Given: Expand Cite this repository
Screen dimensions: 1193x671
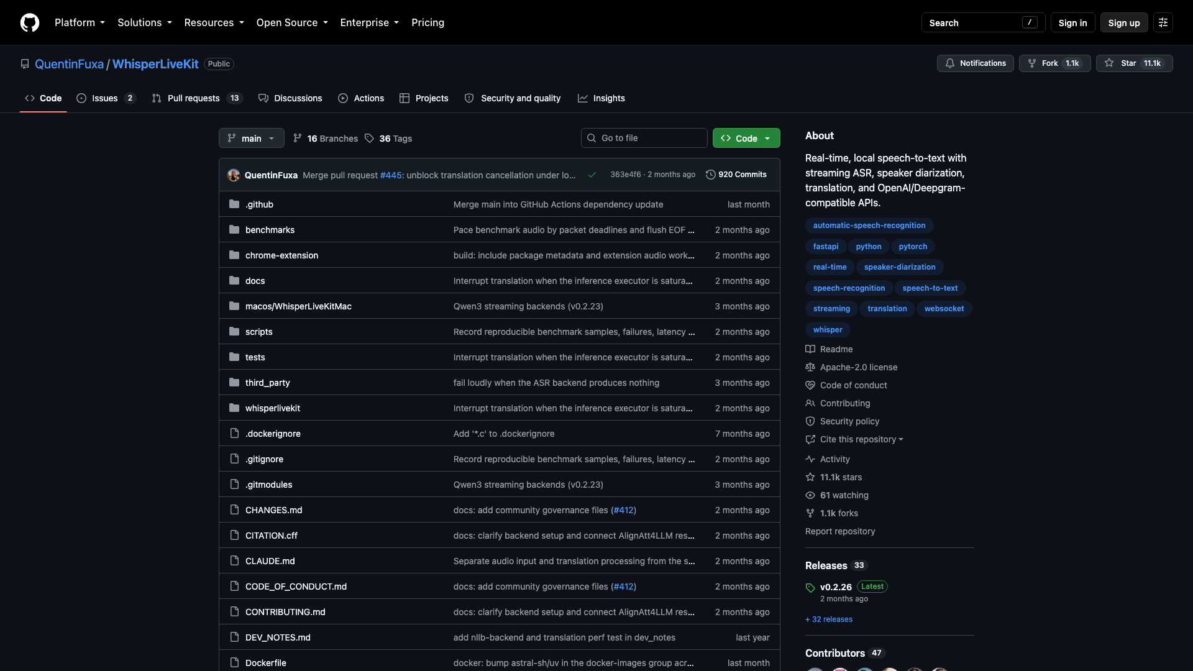Looking at the screenshot, I should (861, 439).
